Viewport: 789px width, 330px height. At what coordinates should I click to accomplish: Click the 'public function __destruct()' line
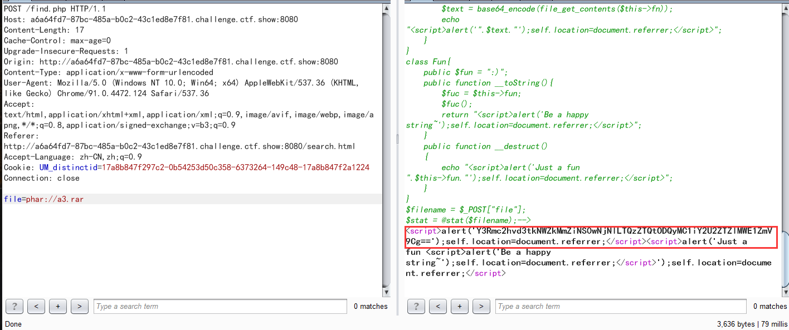tap(486, 146)
